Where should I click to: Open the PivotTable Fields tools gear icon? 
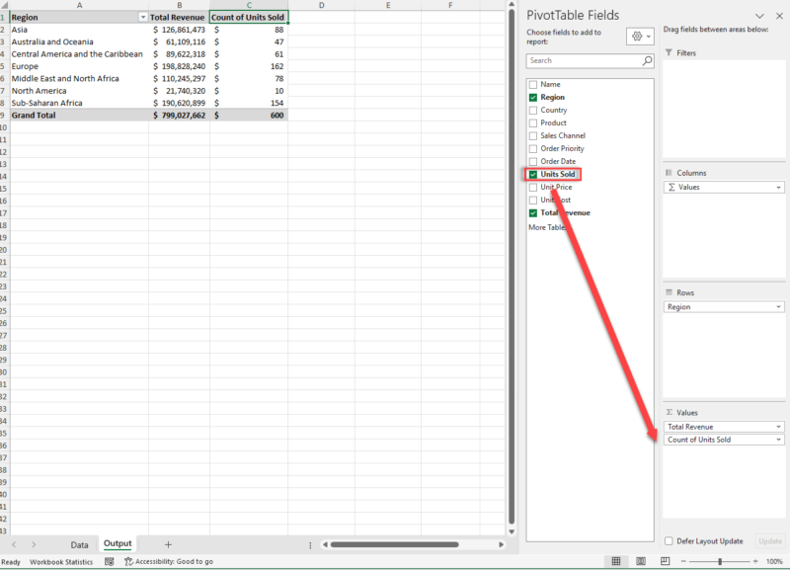(x=638, y=36)
